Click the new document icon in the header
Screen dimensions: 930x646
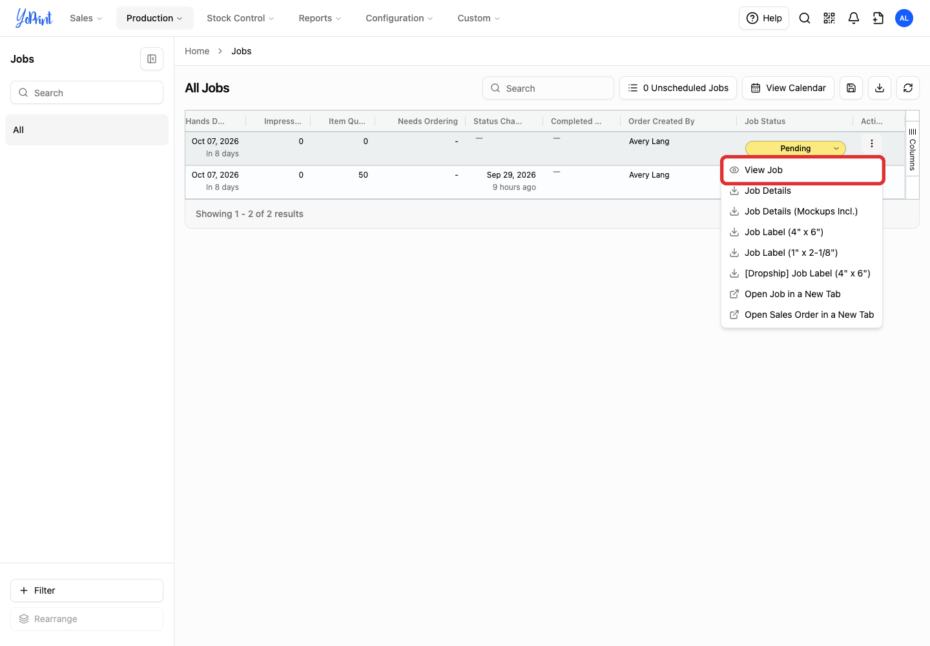tap(878, 18)
